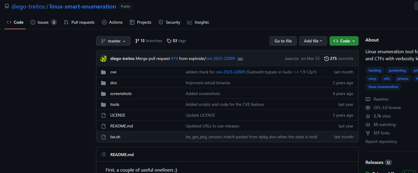
Task: View the 55 watching link
Action: (381, 124)
